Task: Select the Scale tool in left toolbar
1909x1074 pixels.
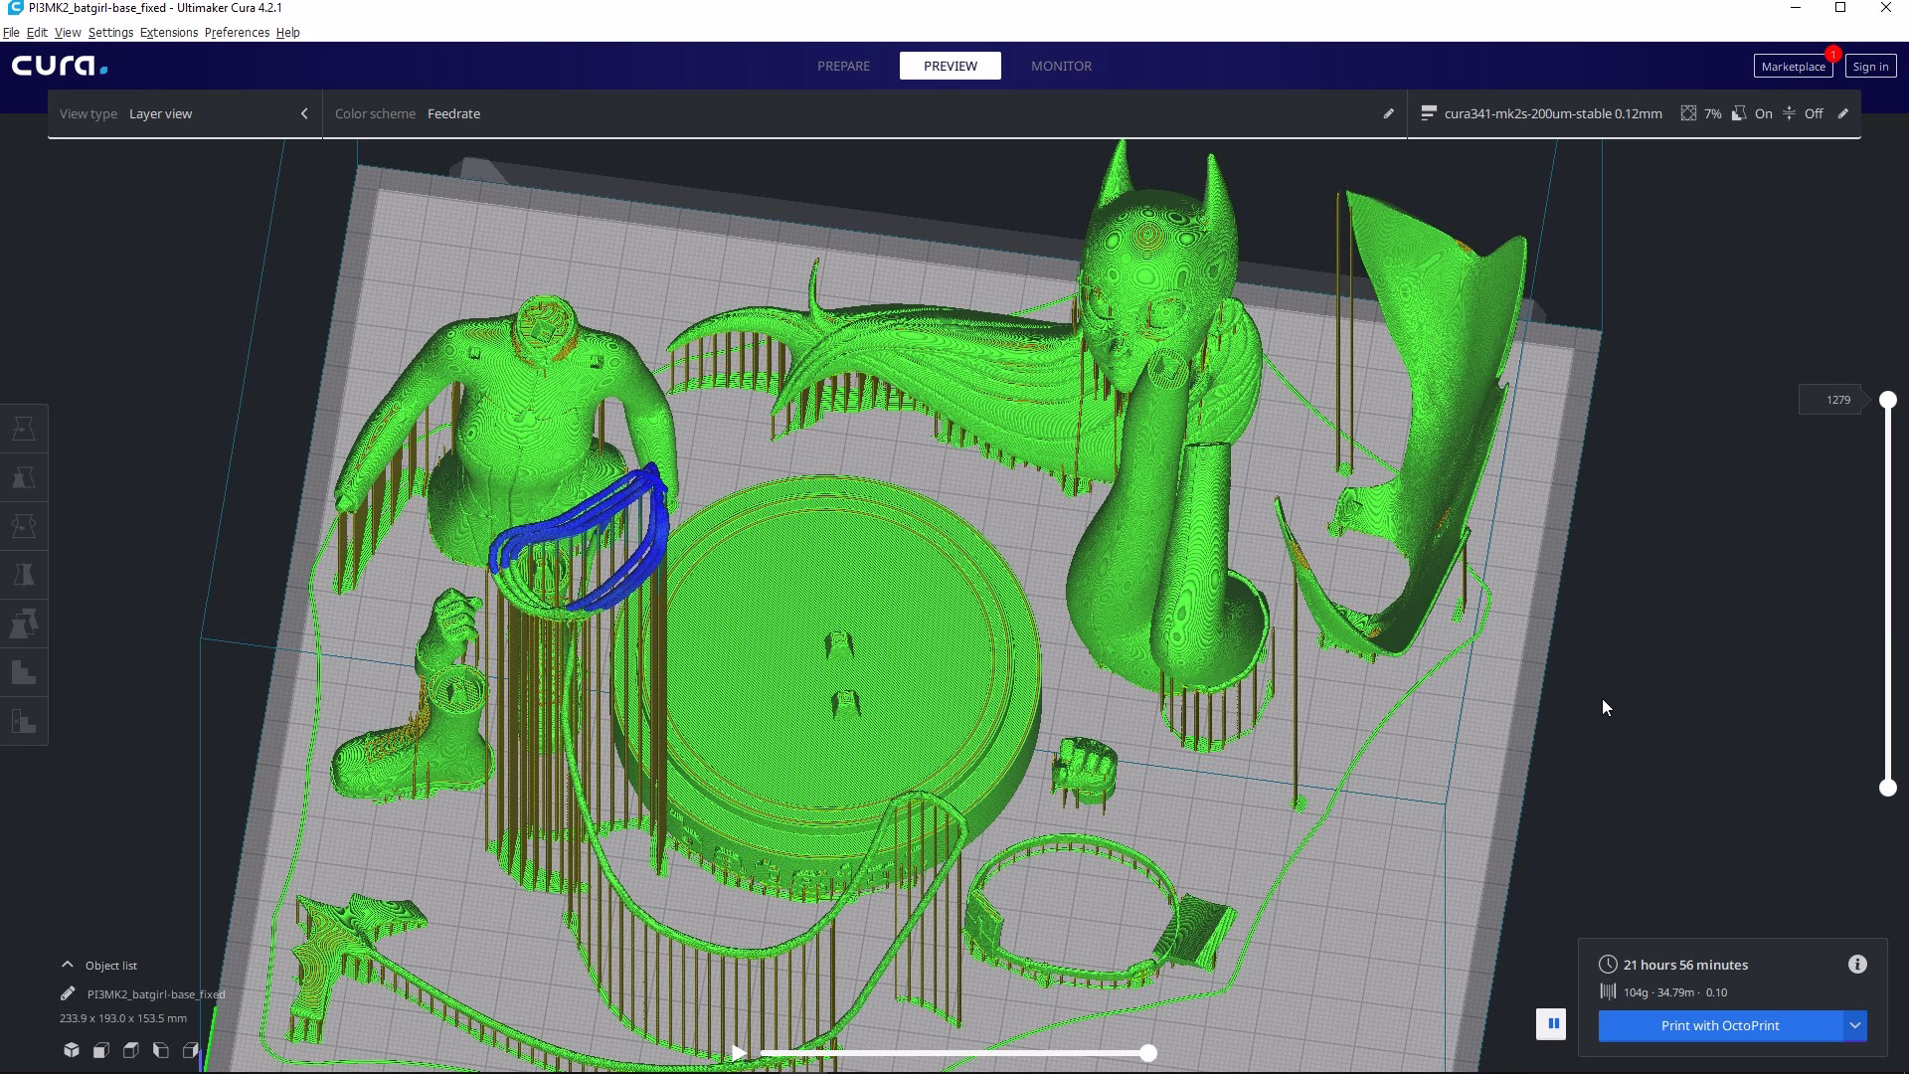Action: point(24,477)
